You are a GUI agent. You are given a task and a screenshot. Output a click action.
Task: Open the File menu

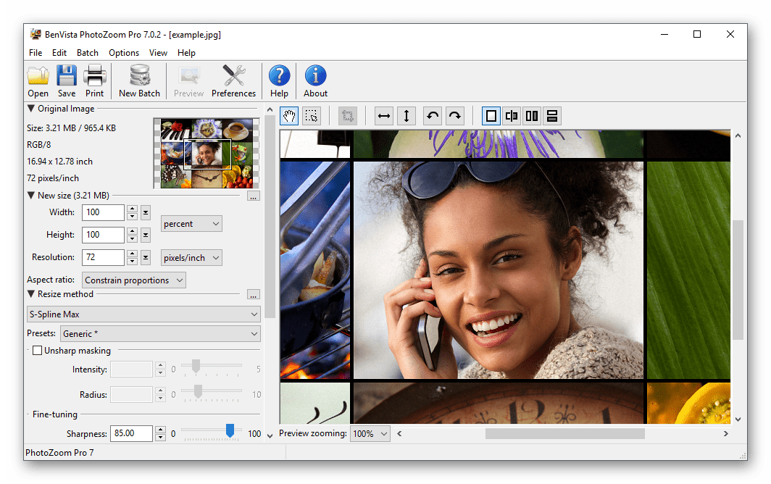36,53
